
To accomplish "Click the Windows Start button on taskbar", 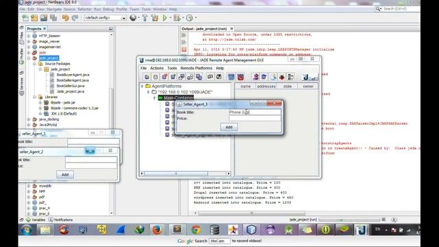I will point(26,231).
